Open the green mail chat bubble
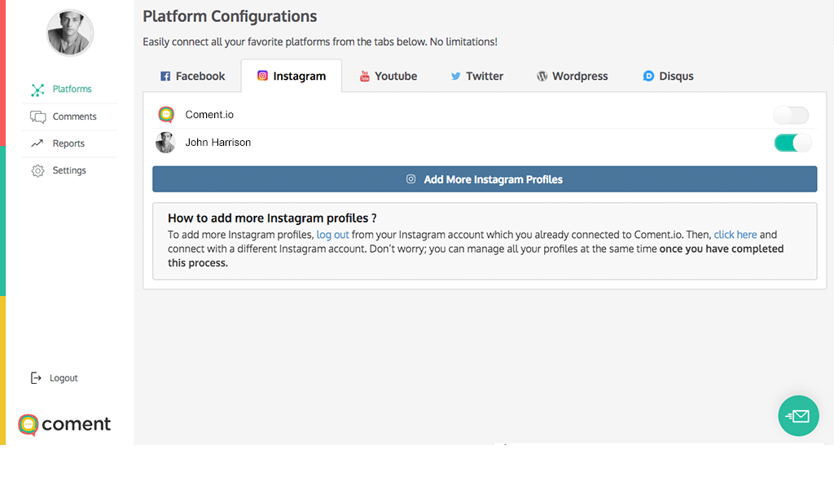Image resolution: width=834 pixels, height=489 pixels. coord(798,416)
